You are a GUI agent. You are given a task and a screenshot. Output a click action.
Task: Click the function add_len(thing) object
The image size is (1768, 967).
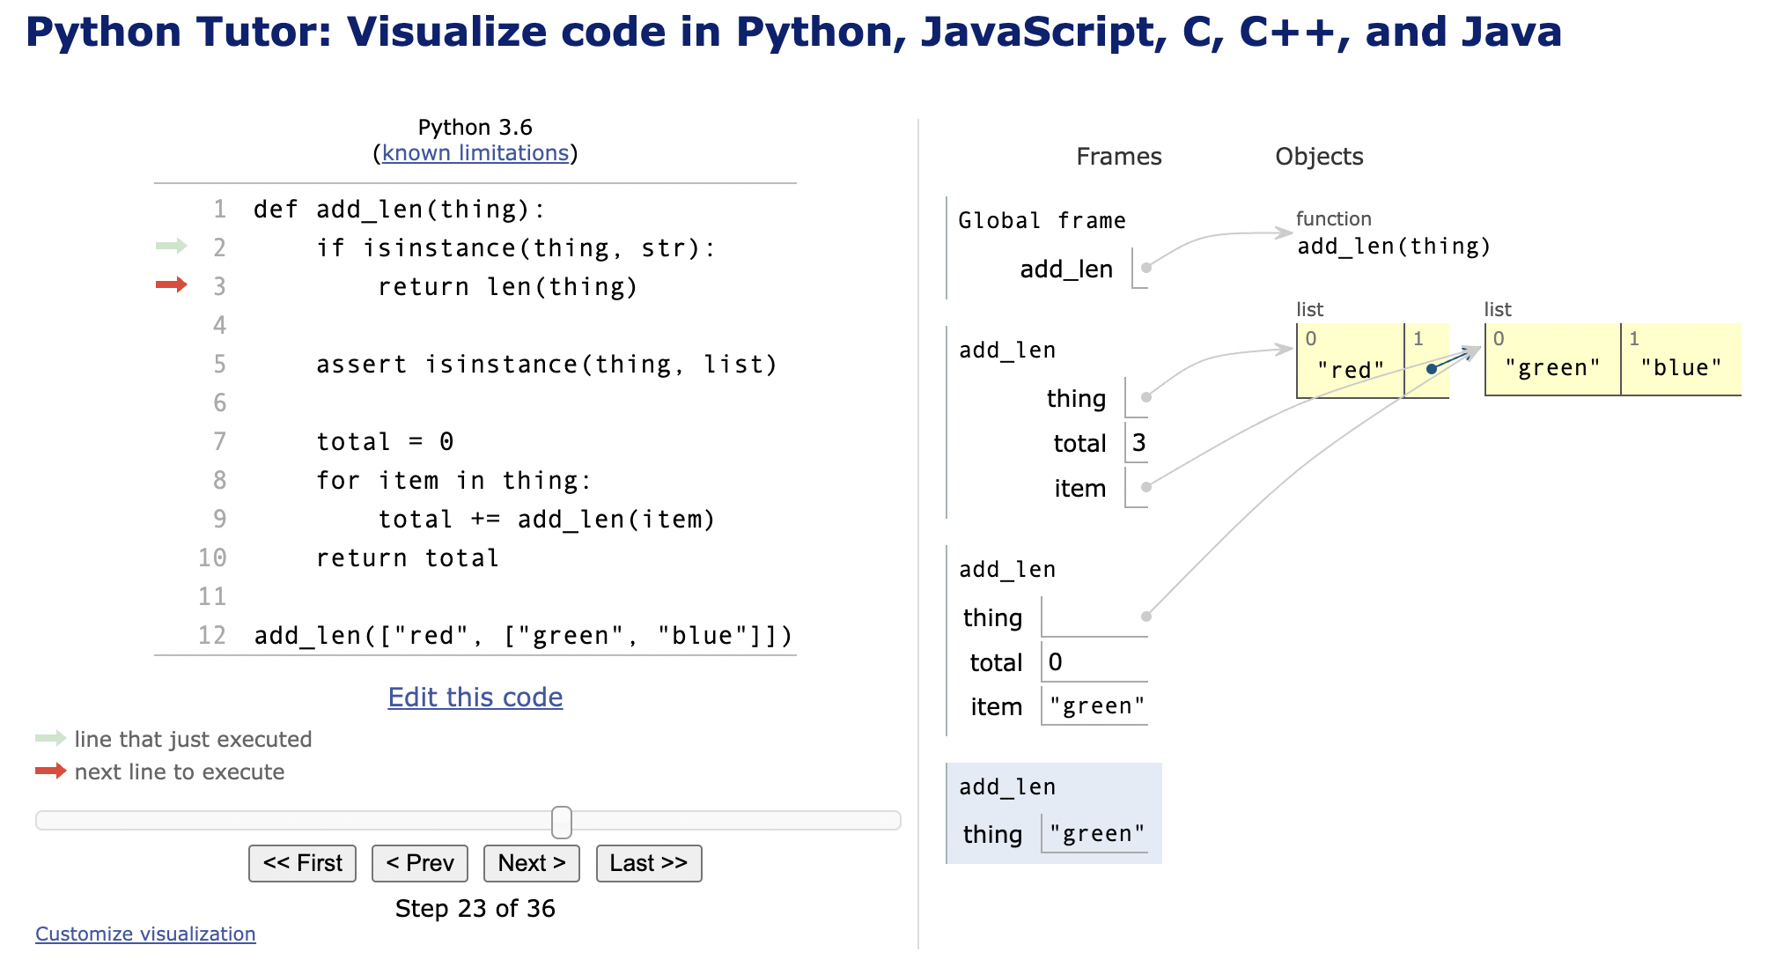pos(1394,234)
